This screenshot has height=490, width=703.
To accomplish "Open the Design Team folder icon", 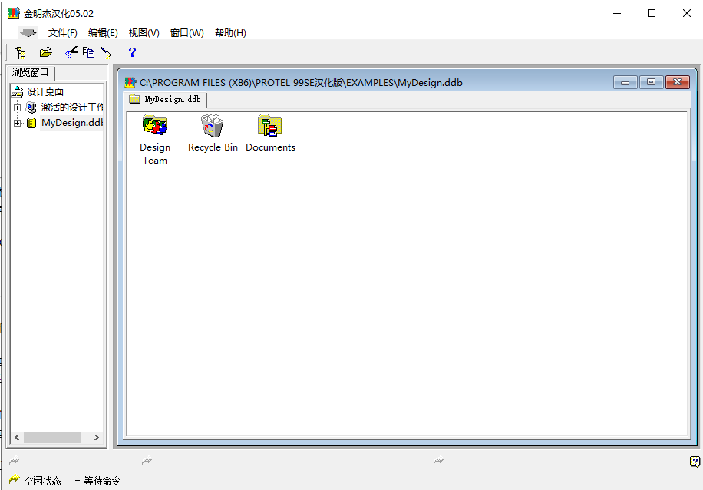I will coord(155,125).
